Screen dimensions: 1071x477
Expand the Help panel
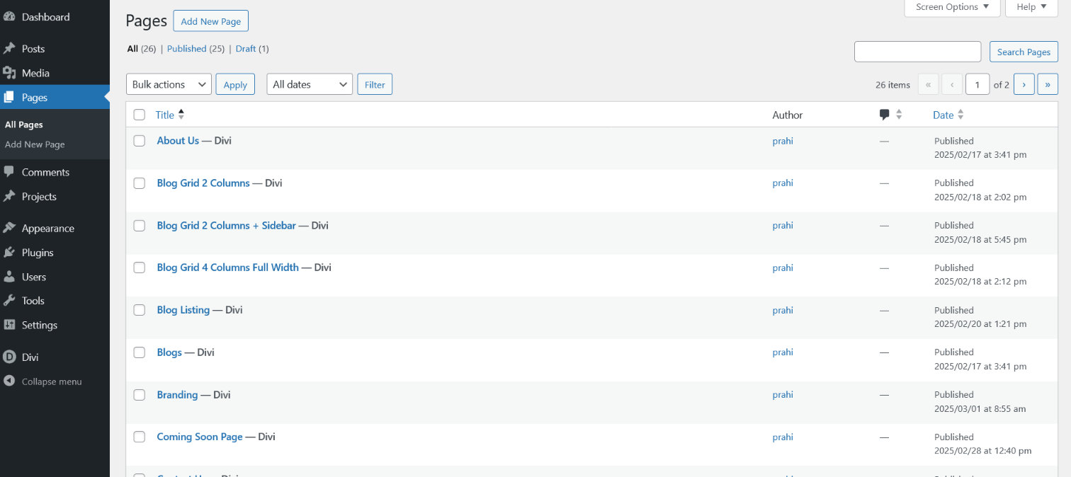point(1031,7)
